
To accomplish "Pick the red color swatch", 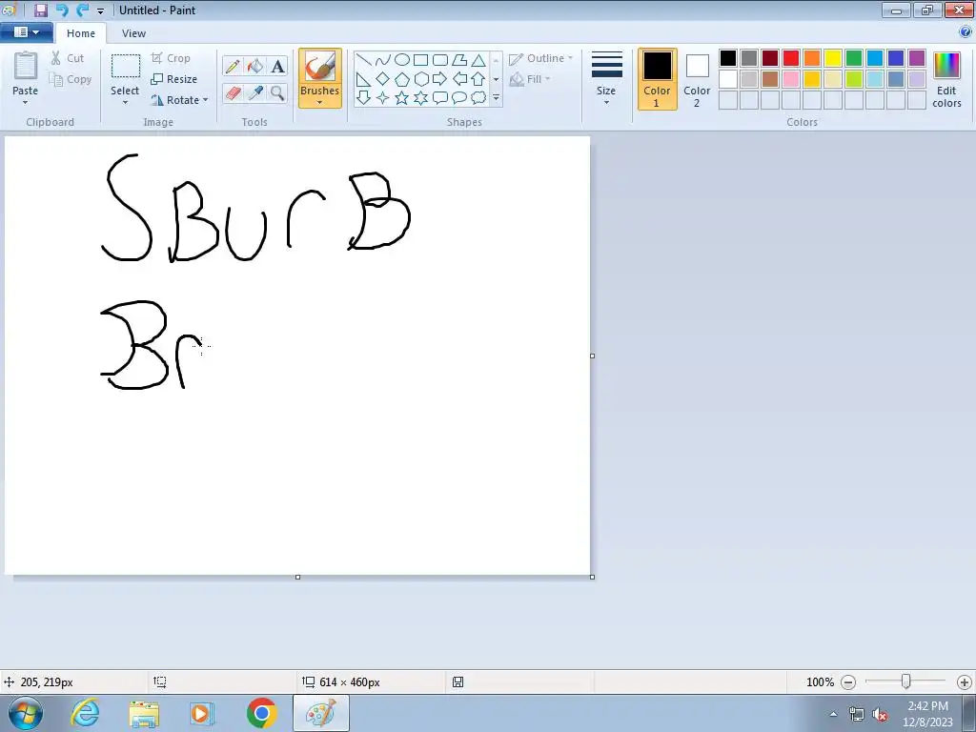I will pos(791,58).
